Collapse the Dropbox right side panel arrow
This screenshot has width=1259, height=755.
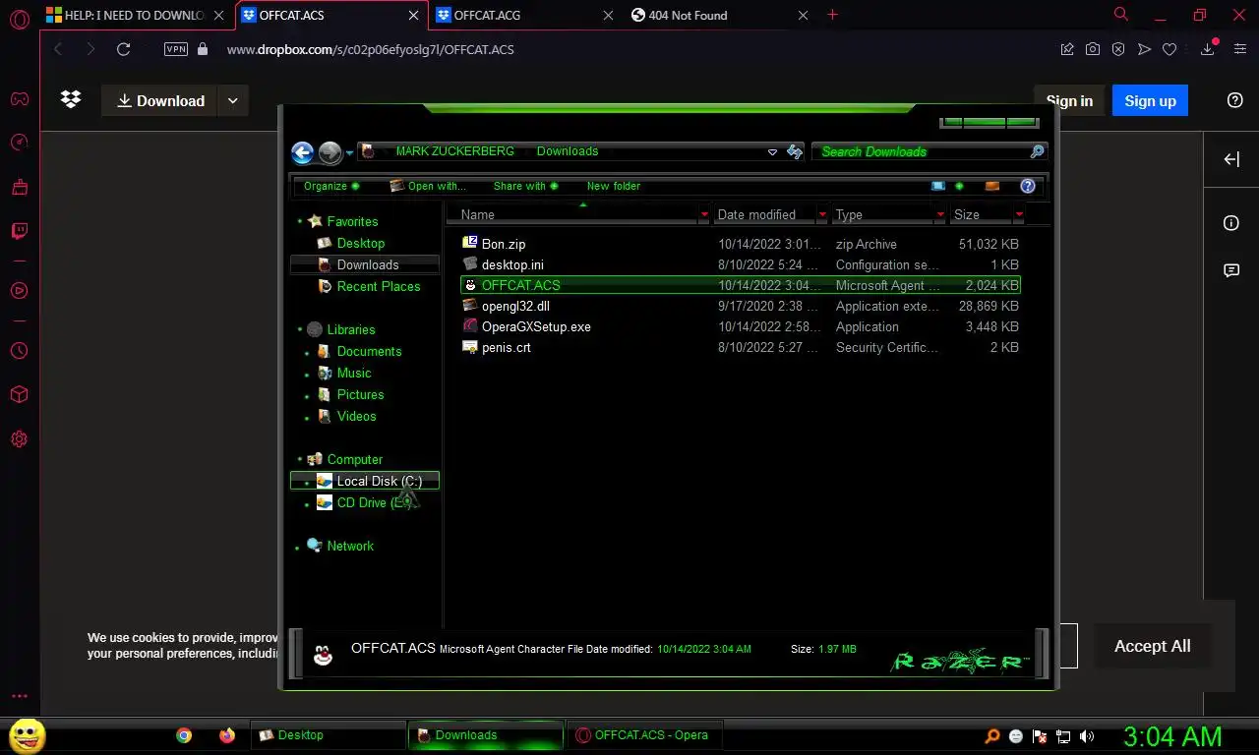click(1231, 159)
